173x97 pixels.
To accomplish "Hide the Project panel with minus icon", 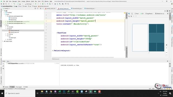I will click(43, 8).
